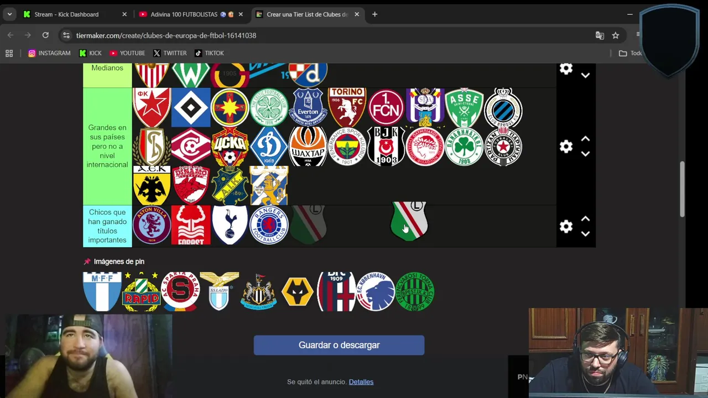Select the Rangers Football Club logo
Screen dimensions: 708x398
(269, 225)
